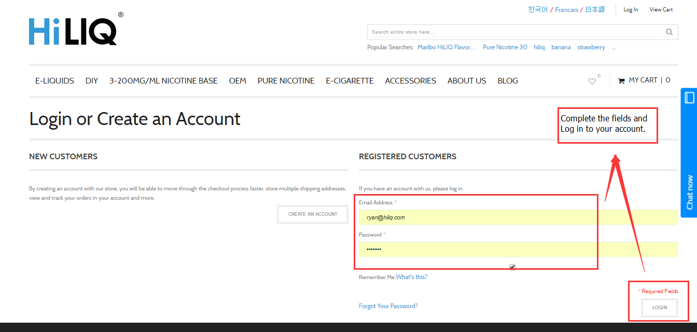Click the Log In header link
The height and width of the screenshot is (332, 697).
[x=631, y=9]
